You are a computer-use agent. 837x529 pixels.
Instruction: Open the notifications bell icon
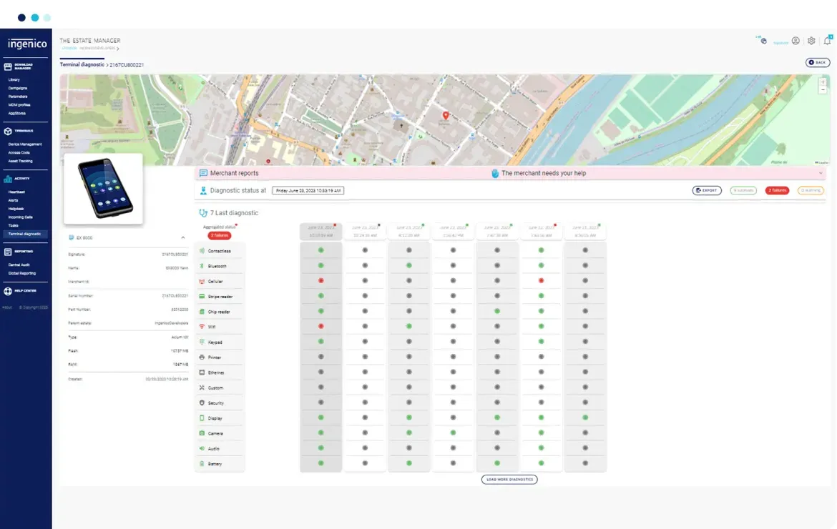[x=827, y=41]
